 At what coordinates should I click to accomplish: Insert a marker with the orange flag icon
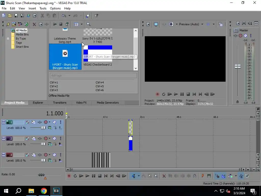[x=203, y=176]
